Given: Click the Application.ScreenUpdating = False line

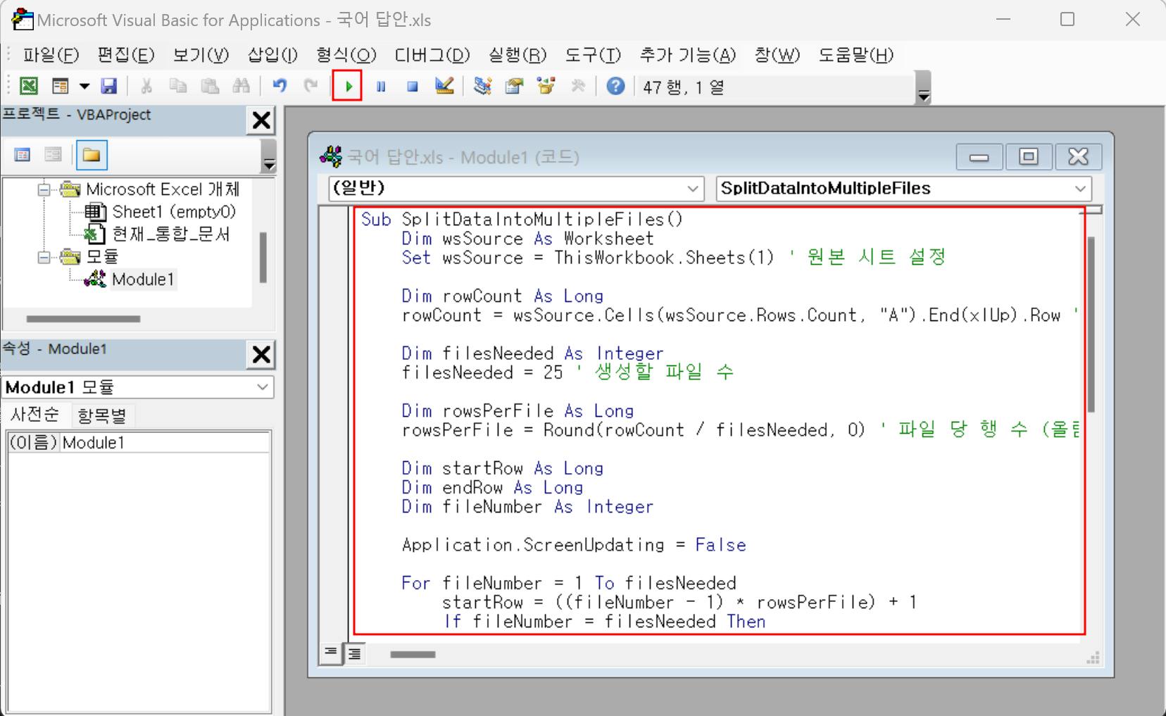Looking at the screenshot, I should [574, 545].
